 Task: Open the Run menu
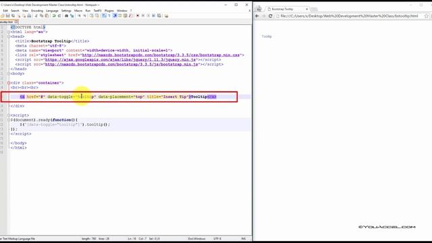(88, 11)
